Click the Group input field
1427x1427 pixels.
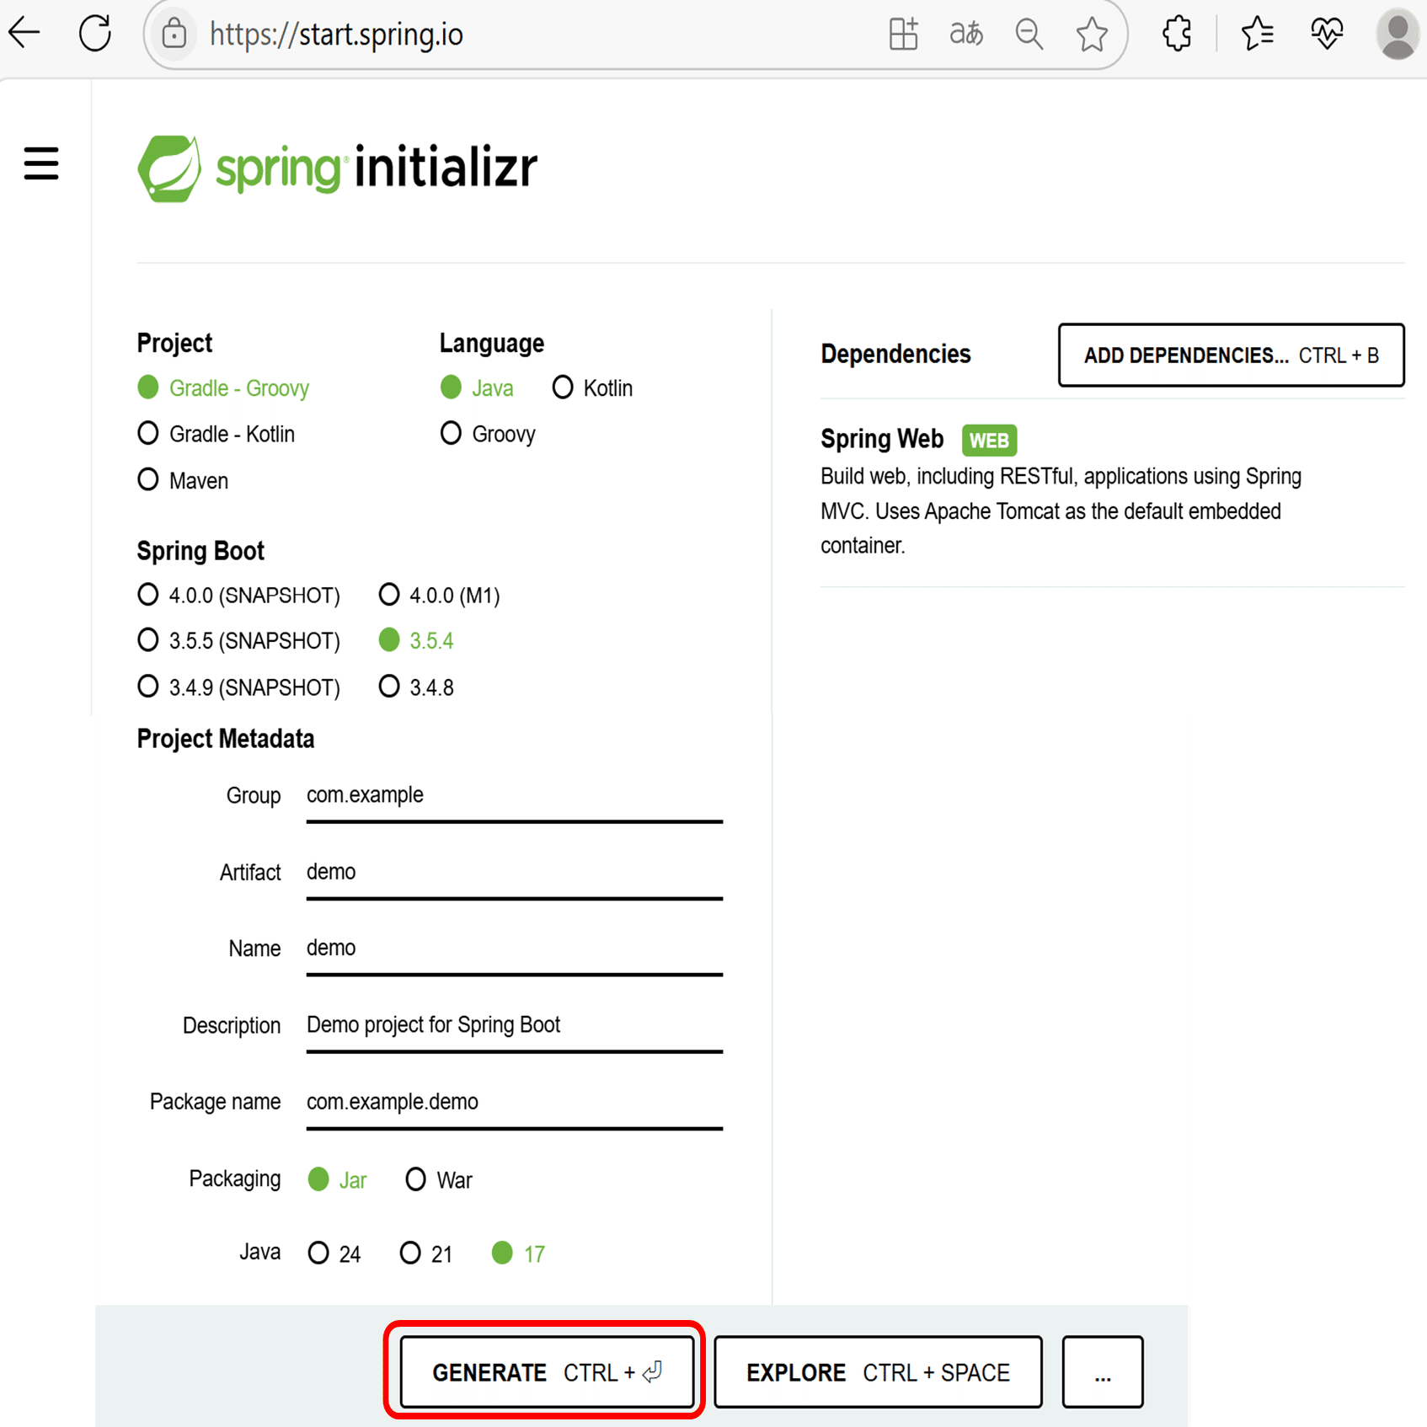(515, 796)
